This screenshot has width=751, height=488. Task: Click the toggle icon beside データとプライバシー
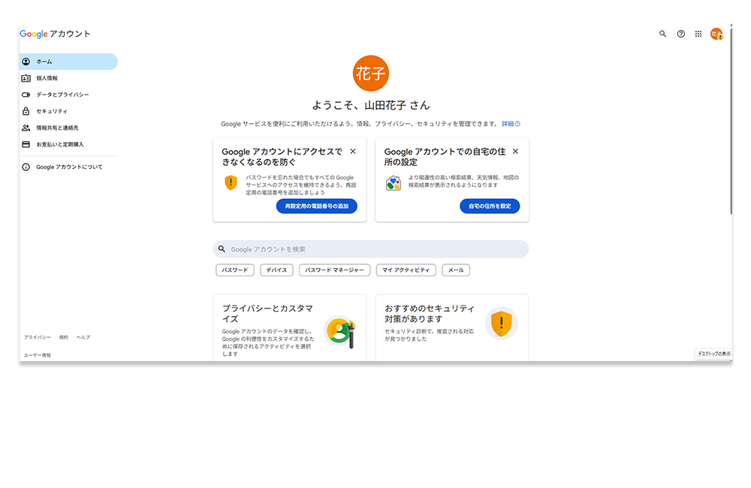coord(26,95)
